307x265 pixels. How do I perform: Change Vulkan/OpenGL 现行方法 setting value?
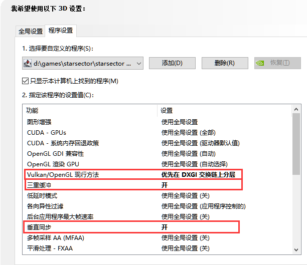pyautogui.click(x=201, y=174)
